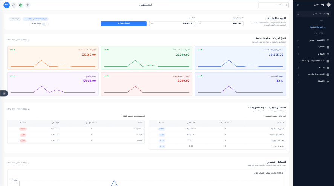Click 8.6% value on نسبة التحصيل card
Image resolution: width=334 pixels, height=186 pixels.
[x=280, y=81]
